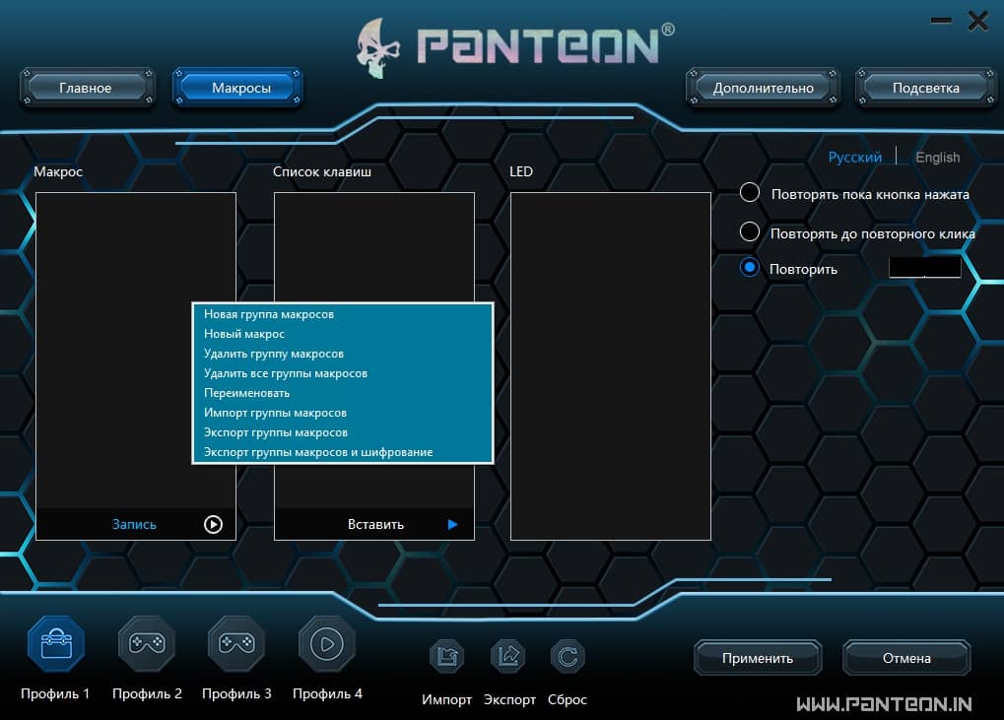Click the Сброс reset icon
The width and height of the screenshot is (1004, 720).
pyautogui.click(x=568, y=656)
